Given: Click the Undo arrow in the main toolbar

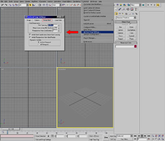Looking at the screenshot, I should (3, 5).
